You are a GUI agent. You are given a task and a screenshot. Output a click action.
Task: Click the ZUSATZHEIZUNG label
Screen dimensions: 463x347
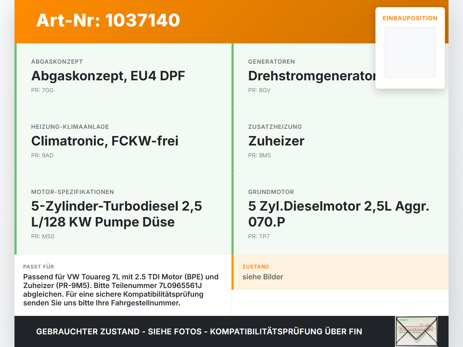coord(275,127)
